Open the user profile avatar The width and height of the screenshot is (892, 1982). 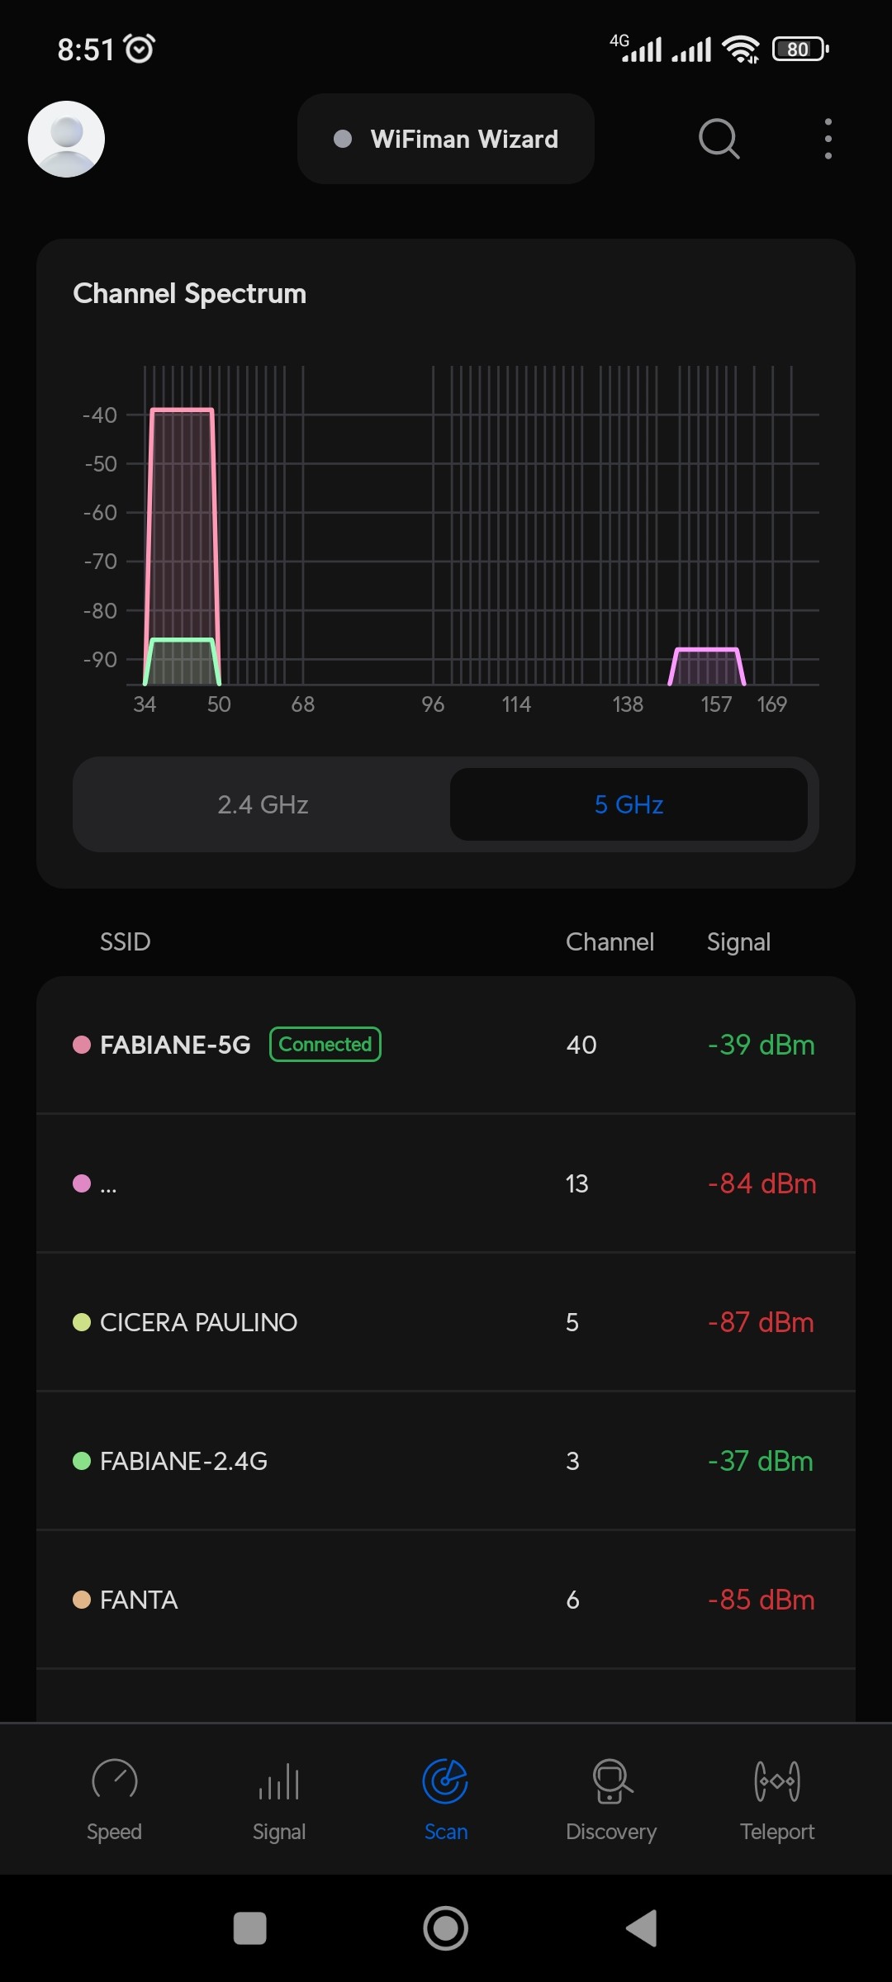66,139
